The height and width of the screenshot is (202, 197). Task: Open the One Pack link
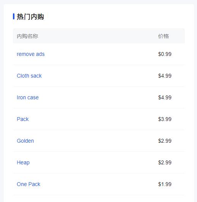[x=29, y=184]
